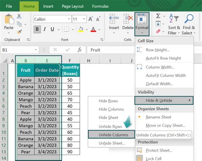
Task: Choose Unhide Rows from submenu
Action: (111, 126)
